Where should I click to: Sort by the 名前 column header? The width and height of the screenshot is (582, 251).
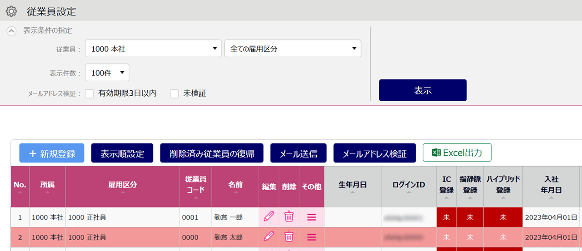(235, 187)
